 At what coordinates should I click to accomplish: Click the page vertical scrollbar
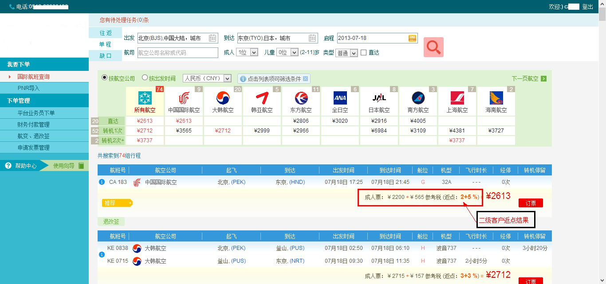coord(602,142)
